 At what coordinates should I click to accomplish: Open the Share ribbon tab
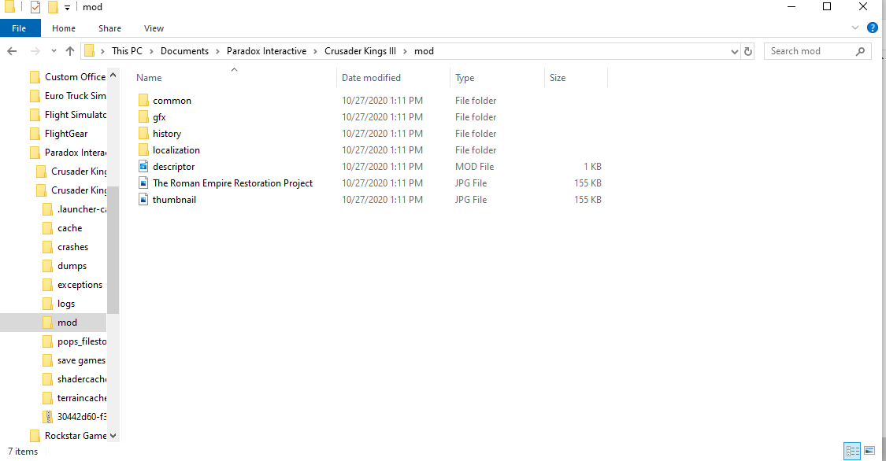[109, 28]
